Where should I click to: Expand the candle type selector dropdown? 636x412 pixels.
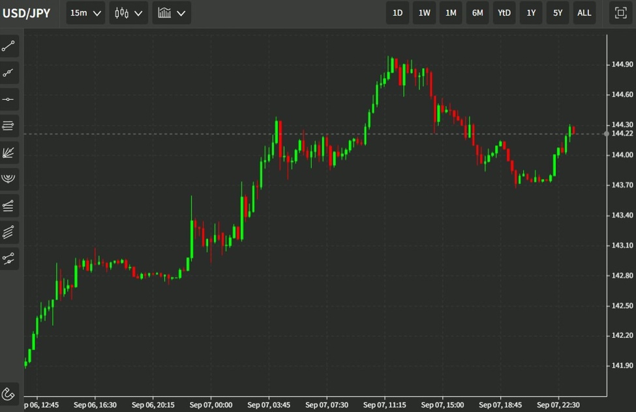coord(128,12)
